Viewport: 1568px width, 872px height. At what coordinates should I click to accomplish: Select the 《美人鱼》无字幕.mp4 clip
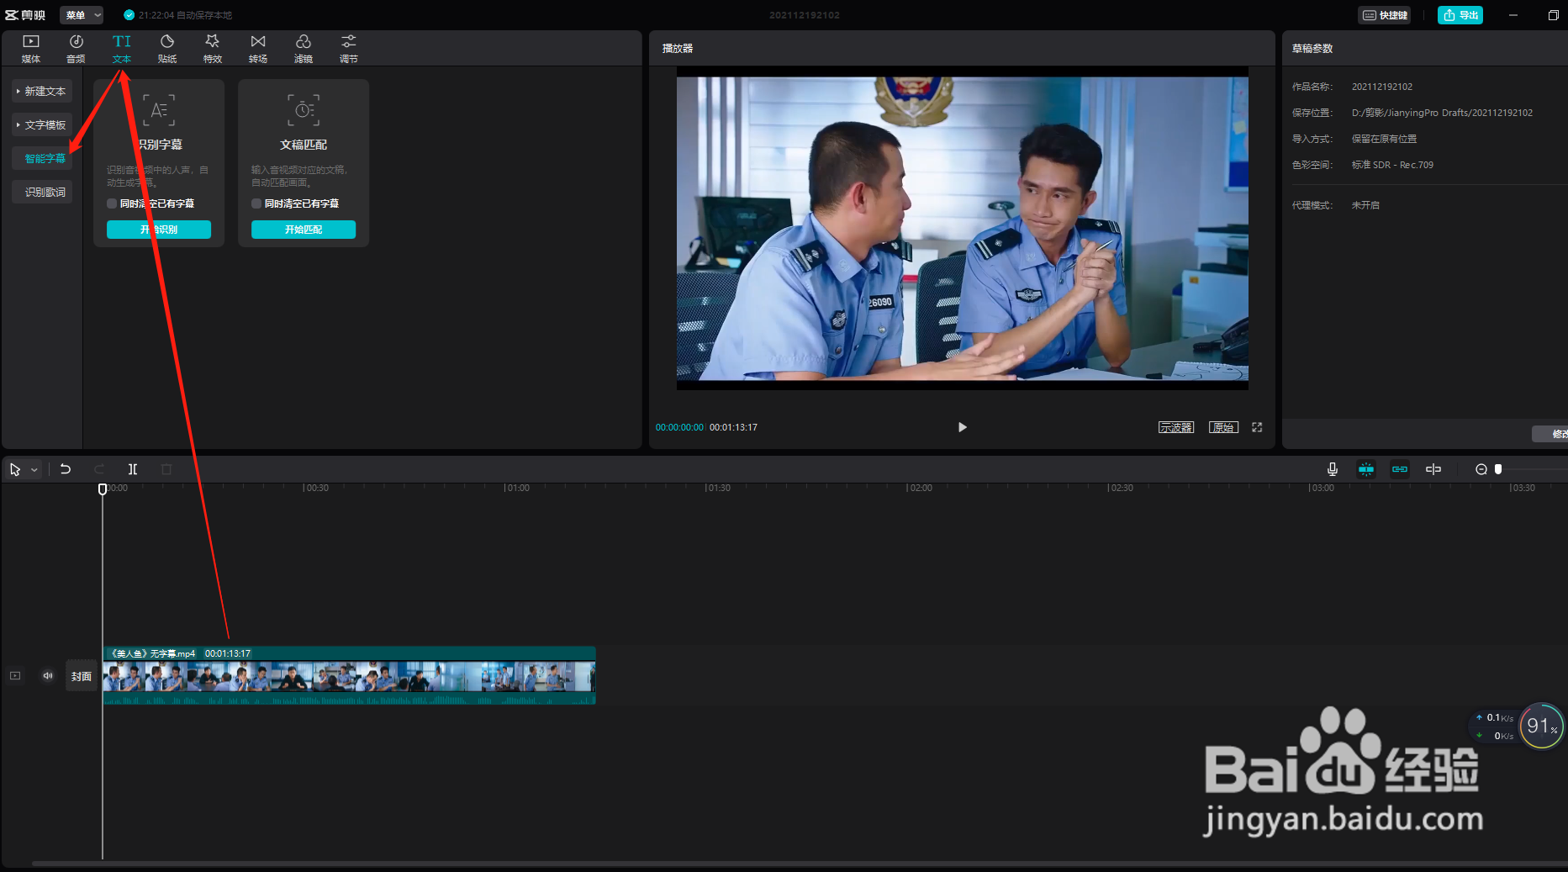click(349, 675)
